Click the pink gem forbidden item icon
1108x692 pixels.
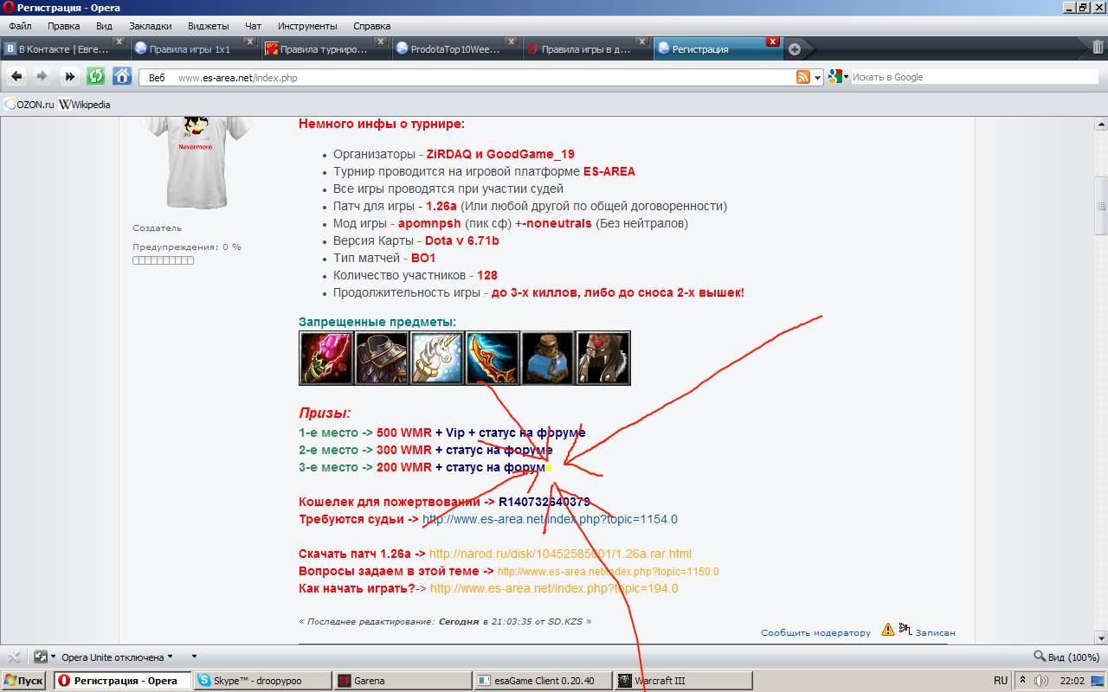(326, 358)
